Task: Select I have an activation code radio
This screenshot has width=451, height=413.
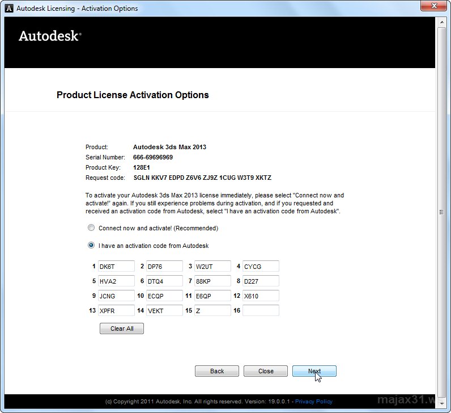Action: coord(91,246)
